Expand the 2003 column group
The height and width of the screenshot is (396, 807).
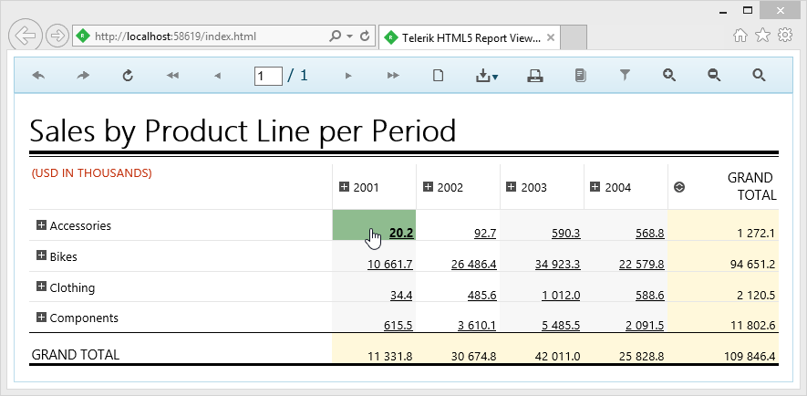pyautogui.click(x=511, y=186)
